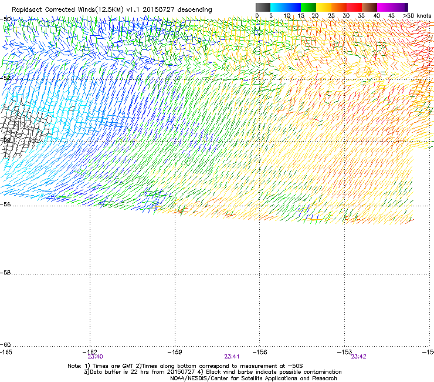The height and width of the screenshot is (382, 434).
Task: Click the '>50 knots' legend label
Action: point(417,15)
